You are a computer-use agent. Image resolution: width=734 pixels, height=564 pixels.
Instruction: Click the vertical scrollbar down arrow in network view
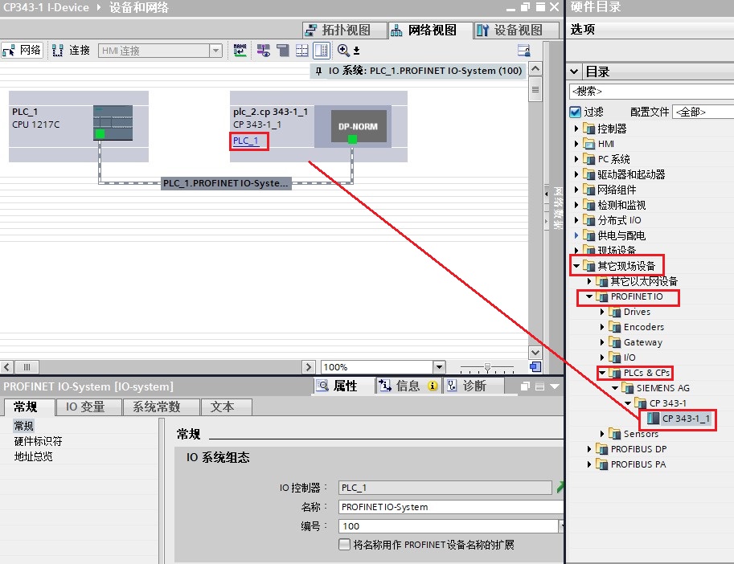click(535, 352)
